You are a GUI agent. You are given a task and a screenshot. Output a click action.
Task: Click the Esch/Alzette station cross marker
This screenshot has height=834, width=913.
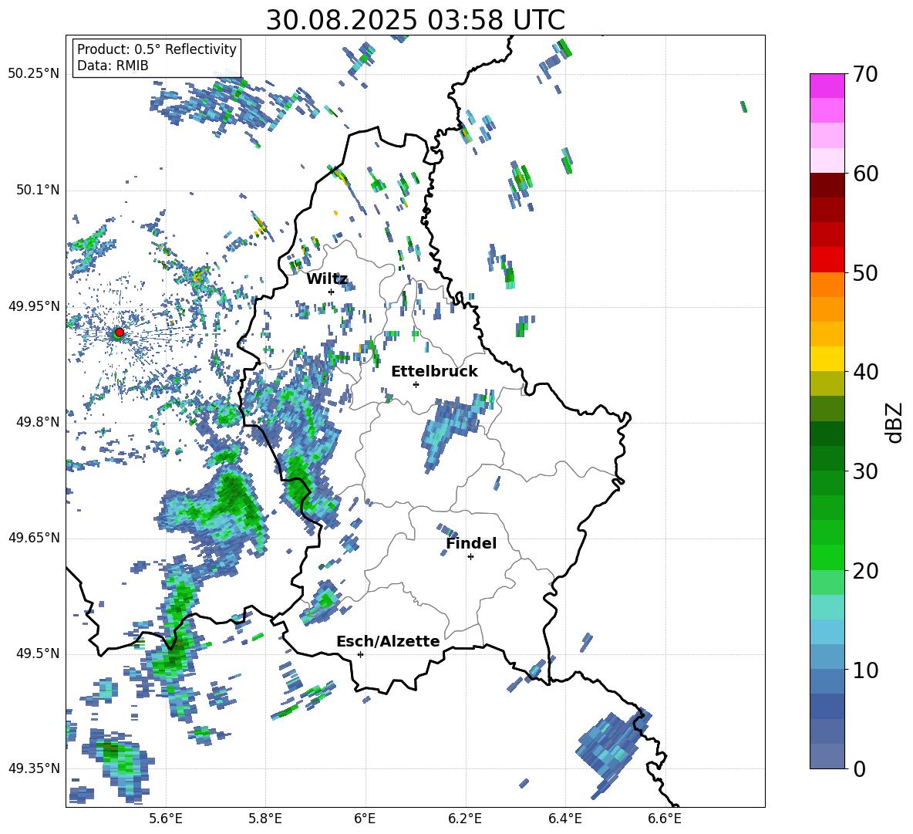pos(360,654)
